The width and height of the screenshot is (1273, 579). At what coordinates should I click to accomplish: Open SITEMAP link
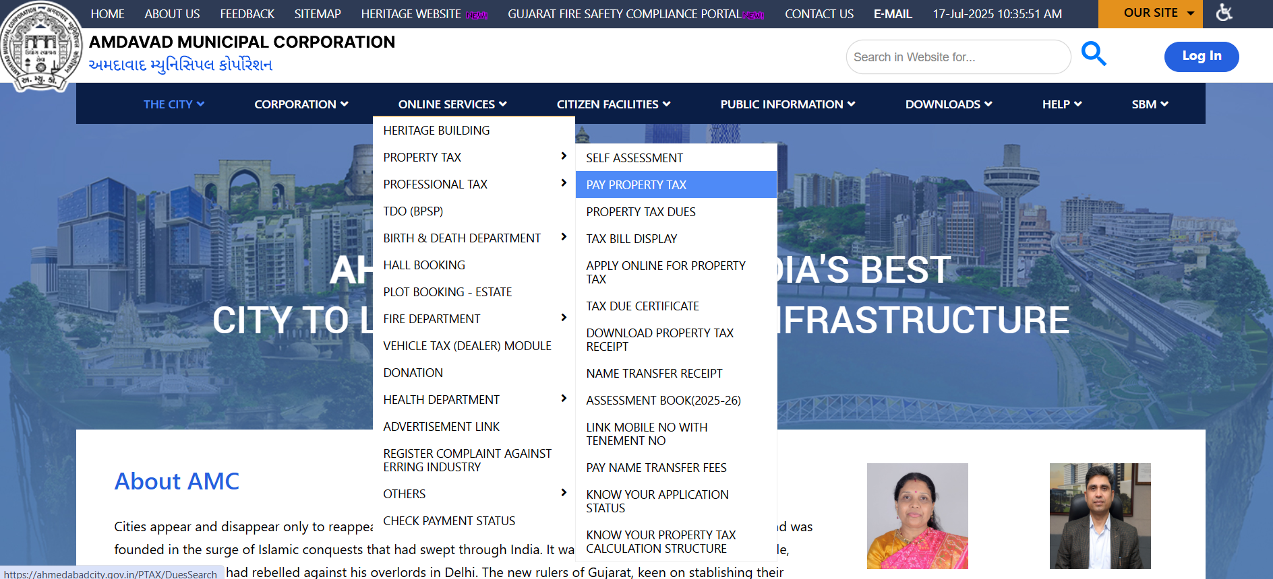(x=318, y=14)
